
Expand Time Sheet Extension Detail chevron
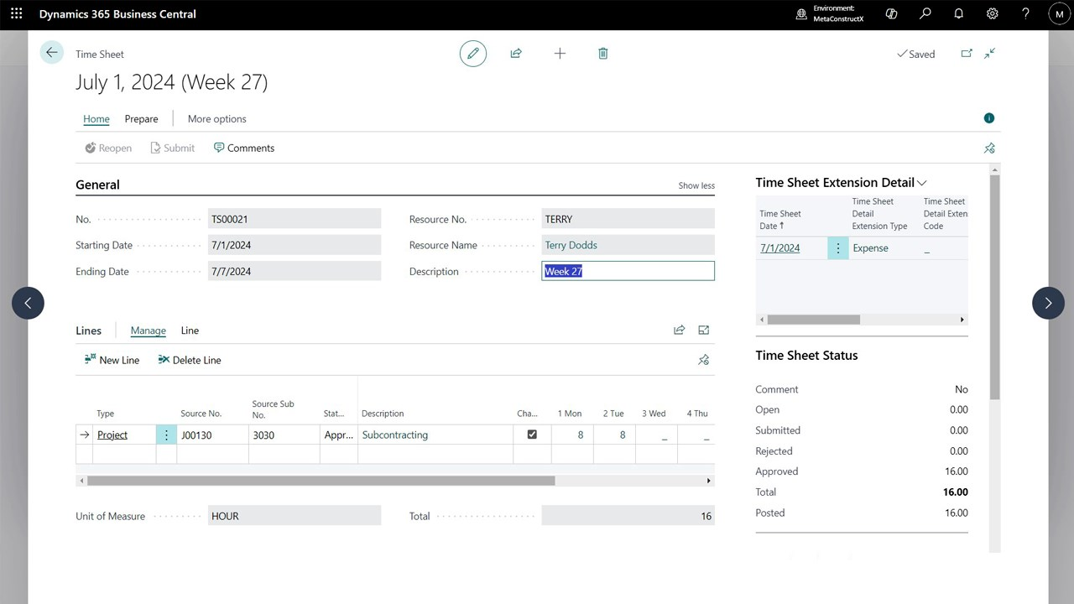(x=922, y=183)
